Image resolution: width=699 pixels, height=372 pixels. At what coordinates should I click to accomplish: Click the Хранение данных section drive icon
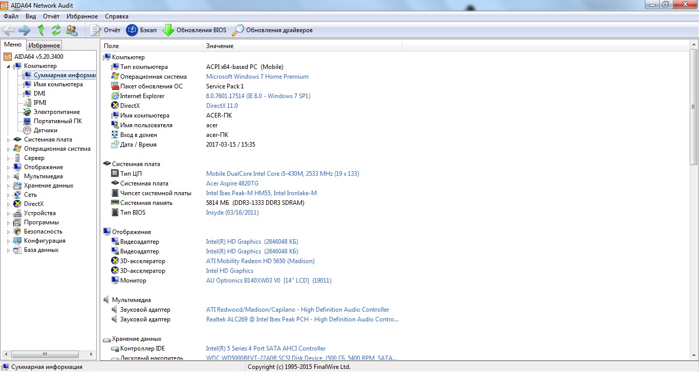(107, 339)
